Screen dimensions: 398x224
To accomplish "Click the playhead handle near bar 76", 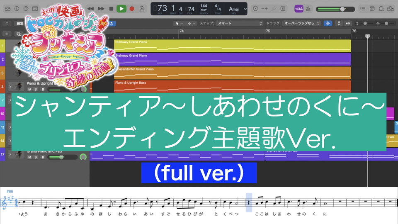I will coord(368,37).
